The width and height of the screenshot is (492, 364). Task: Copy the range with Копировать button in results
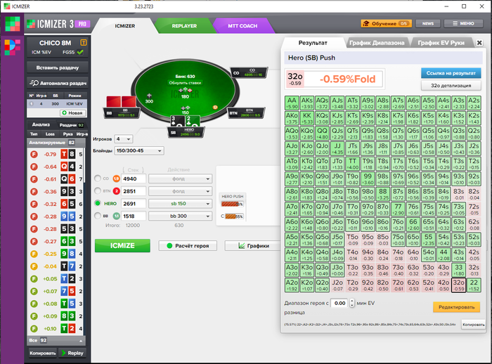(x=473, y=325)
